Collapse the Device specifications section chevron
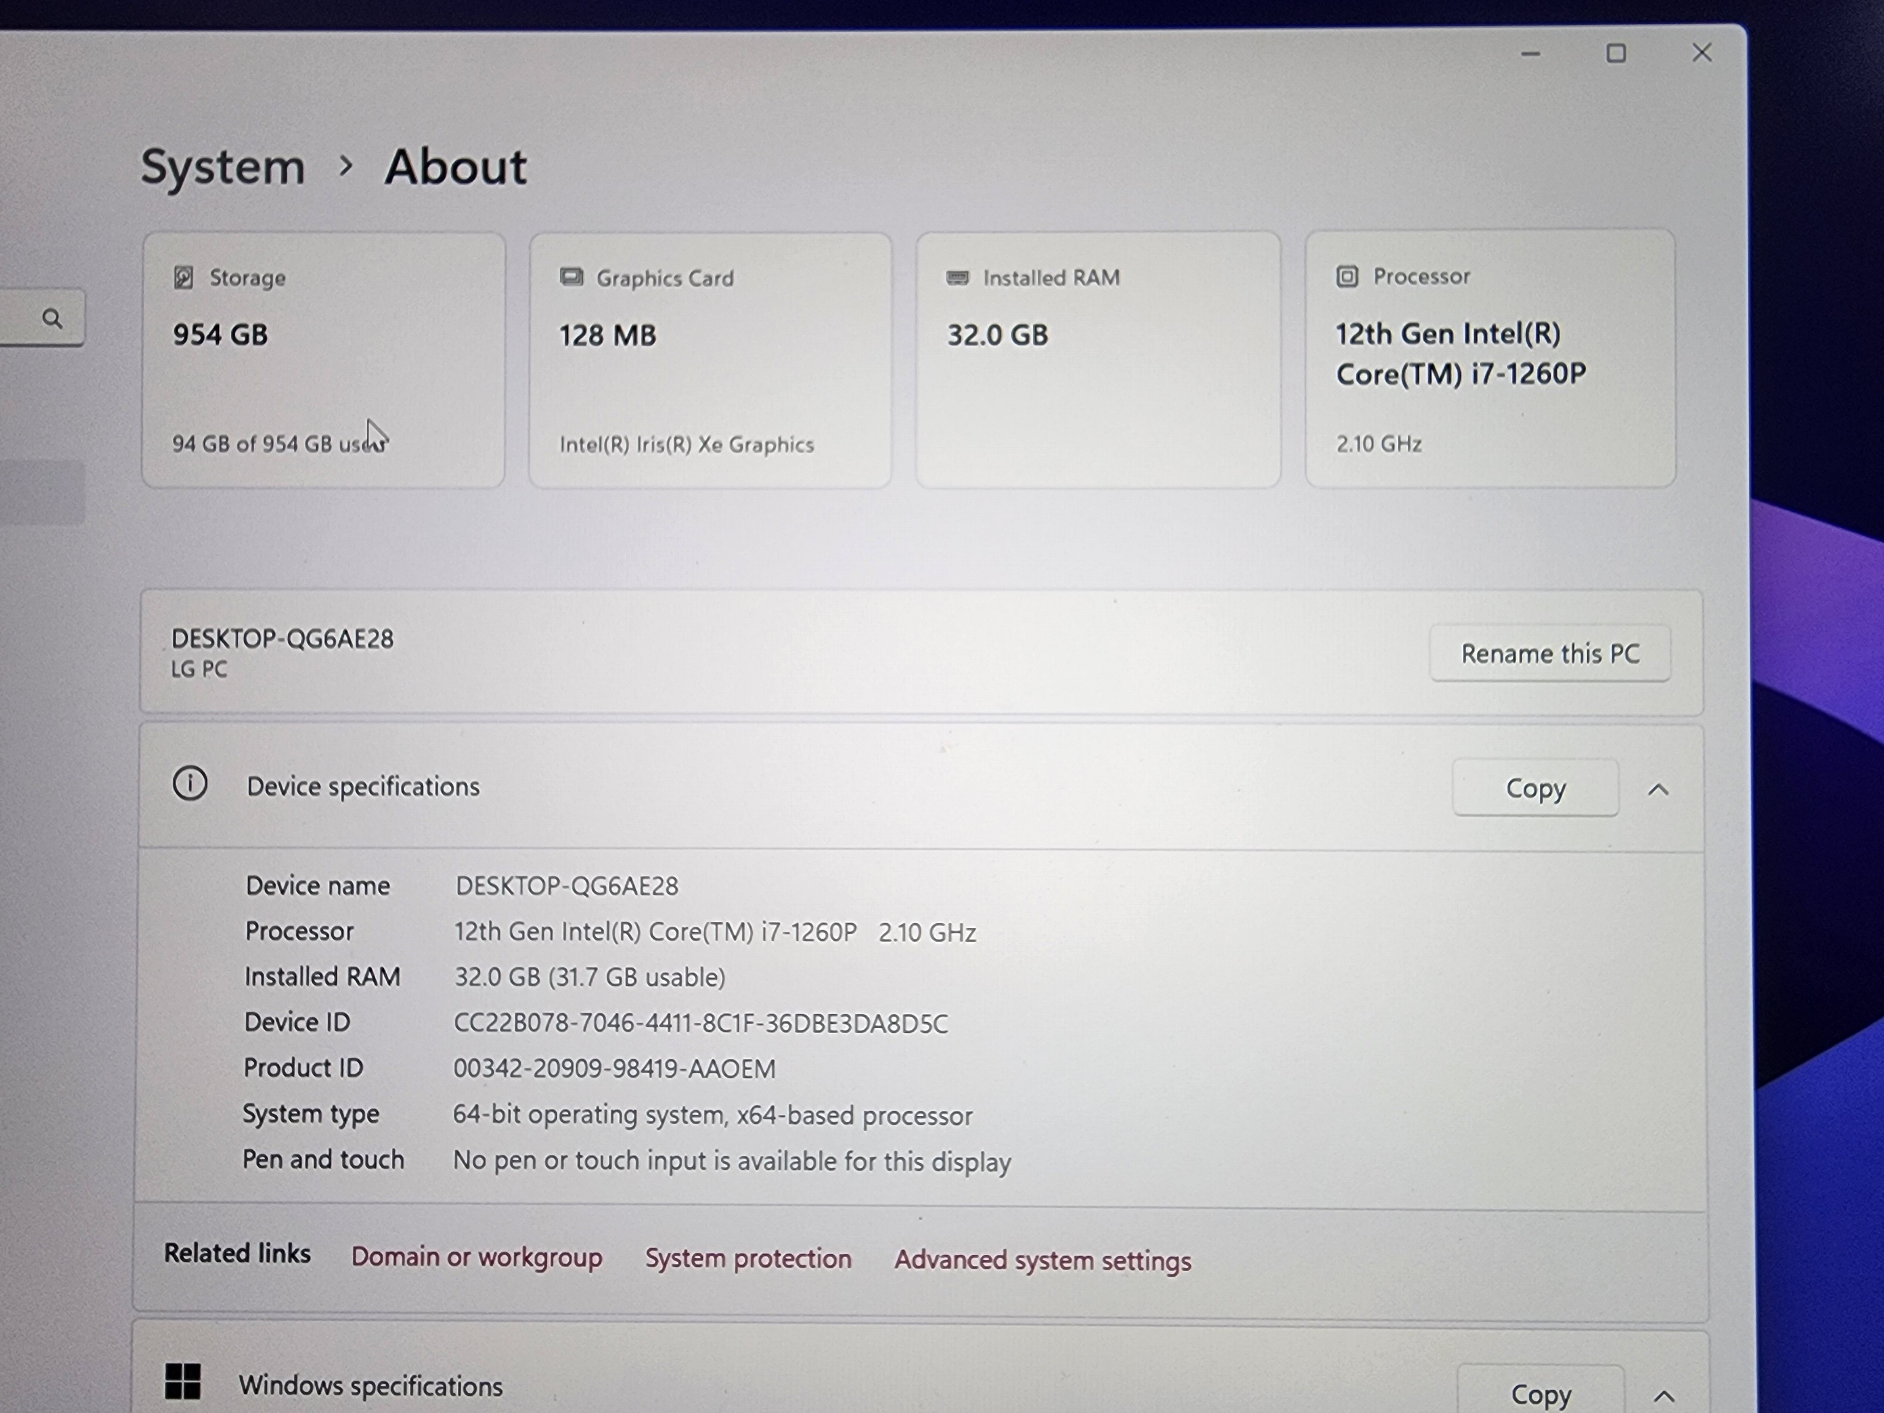 pos(1657,789)
